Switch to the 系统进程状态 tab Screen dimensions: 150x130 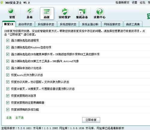point(68,24)
